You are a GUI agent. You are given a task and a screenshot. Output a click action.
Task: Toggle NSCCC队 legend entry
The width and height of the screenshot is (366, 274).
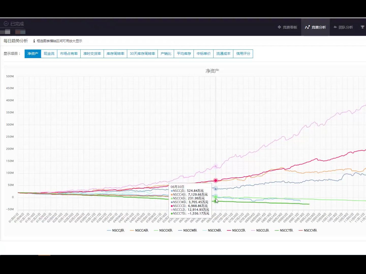pyautogui.click(x=236, y=230)
